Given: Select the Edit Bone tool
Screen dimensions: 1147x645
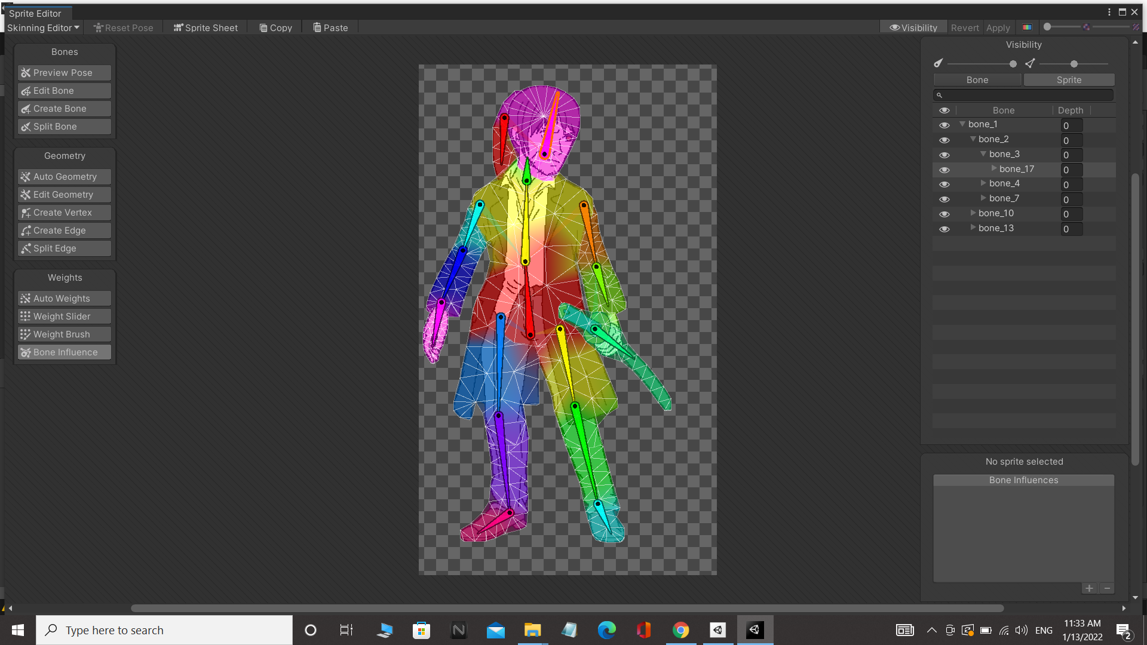Looking at the screenshot, I should [x=65, y=91].
